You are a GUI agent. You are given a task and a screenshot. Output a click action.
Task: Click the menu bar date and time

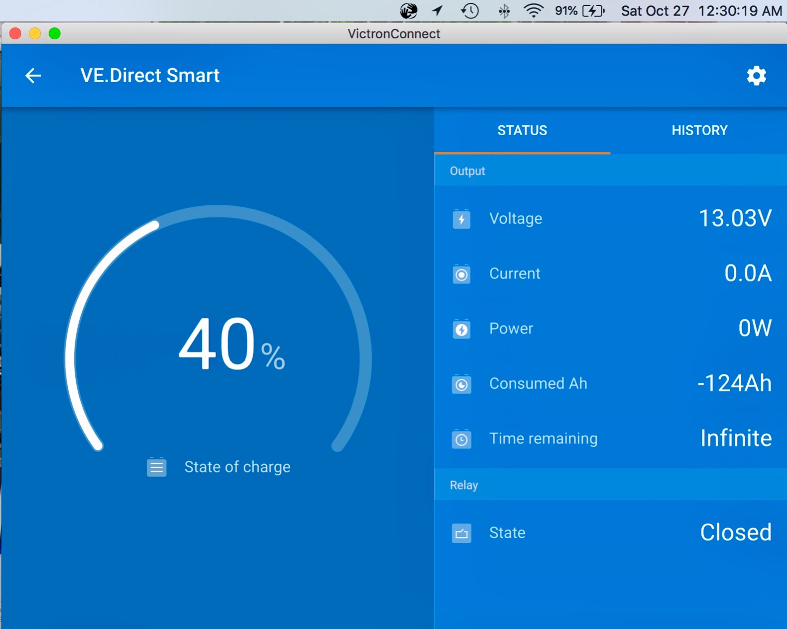(701, 10)
